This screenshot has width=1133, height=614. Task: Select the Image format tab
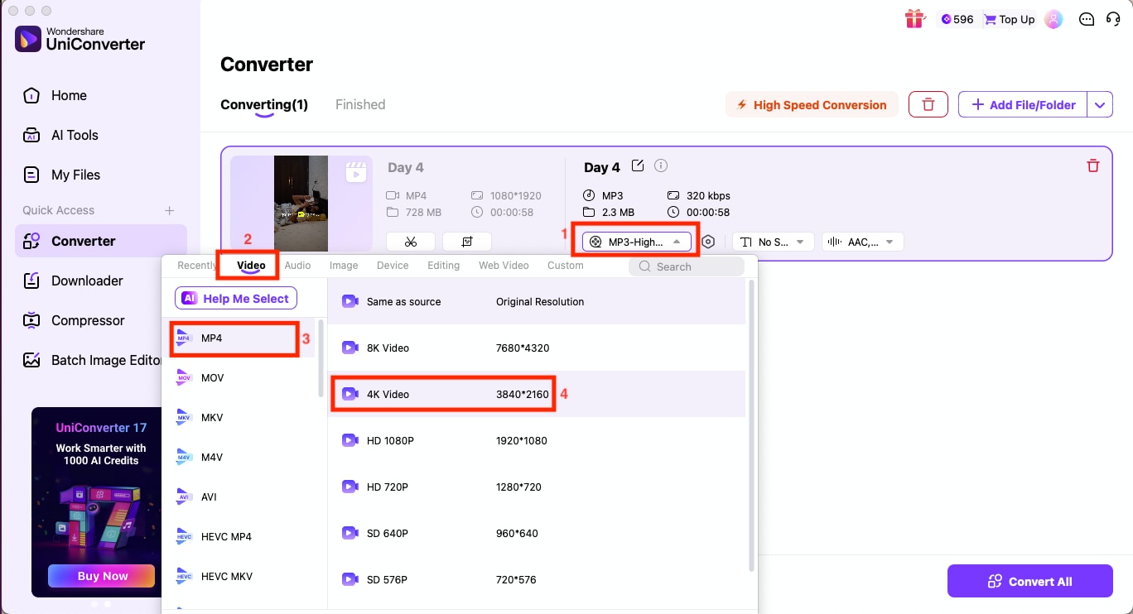(344, 266)
